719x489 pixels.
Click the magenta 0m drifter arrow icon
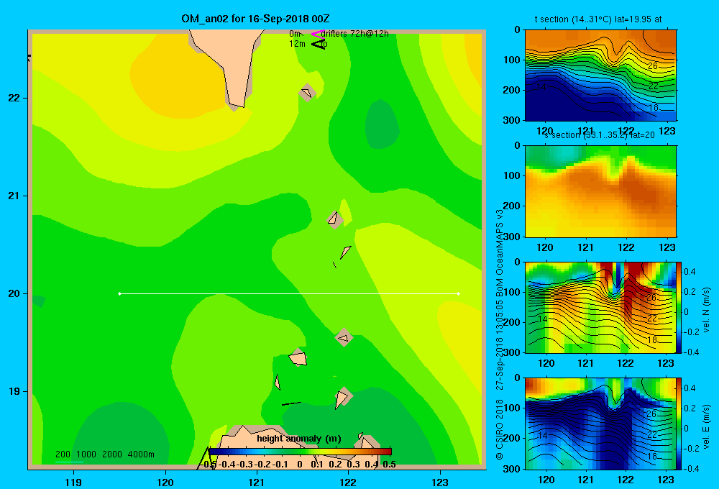click(x=318, y=34)
